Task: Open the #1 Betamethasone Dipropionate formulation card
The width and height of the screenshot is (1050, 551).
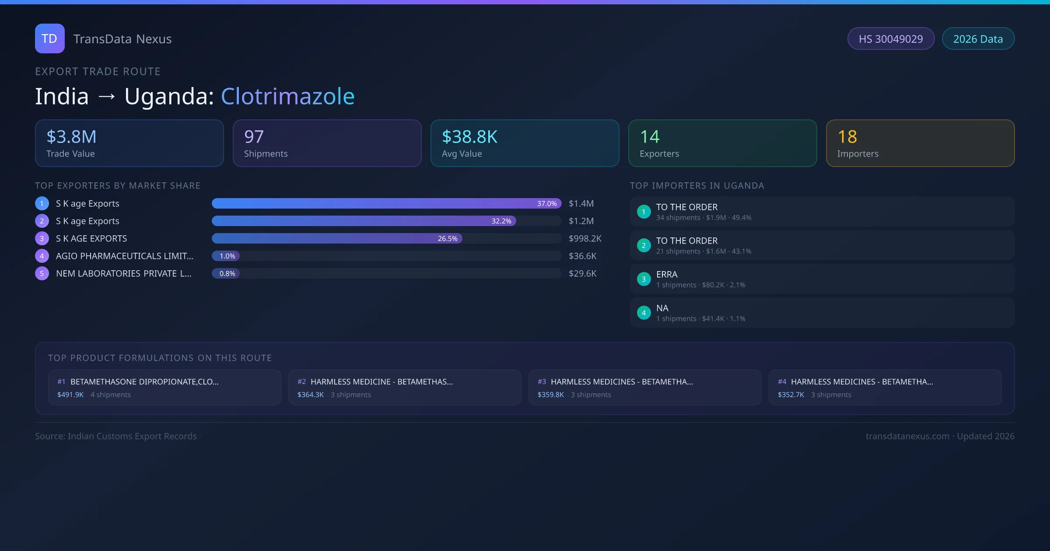Action: point(164,387)
